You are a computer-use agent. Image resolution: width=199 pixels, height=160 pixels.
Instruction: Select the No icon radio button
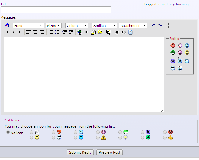8,132
